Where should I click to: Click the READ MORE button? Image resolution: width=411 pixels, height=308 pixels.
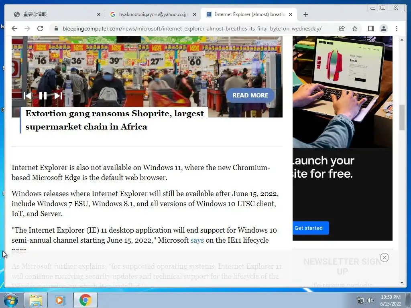(250, 95)
